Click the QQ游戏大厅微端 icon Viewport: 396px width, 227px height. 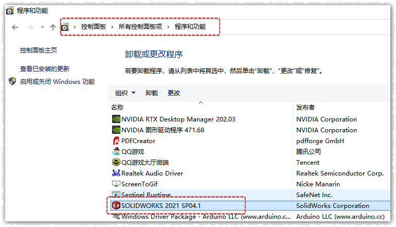pyautogui.click(x=116, y=162)
